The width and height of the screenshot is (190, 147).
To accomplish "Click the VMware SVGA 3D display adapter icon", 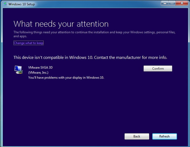I will (x=18, y=70).
